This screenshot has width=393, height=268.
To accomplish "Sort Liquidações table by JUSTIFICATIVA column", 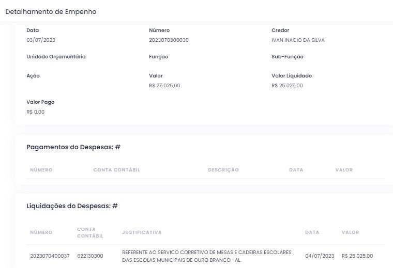I will (x=142, y=232).
